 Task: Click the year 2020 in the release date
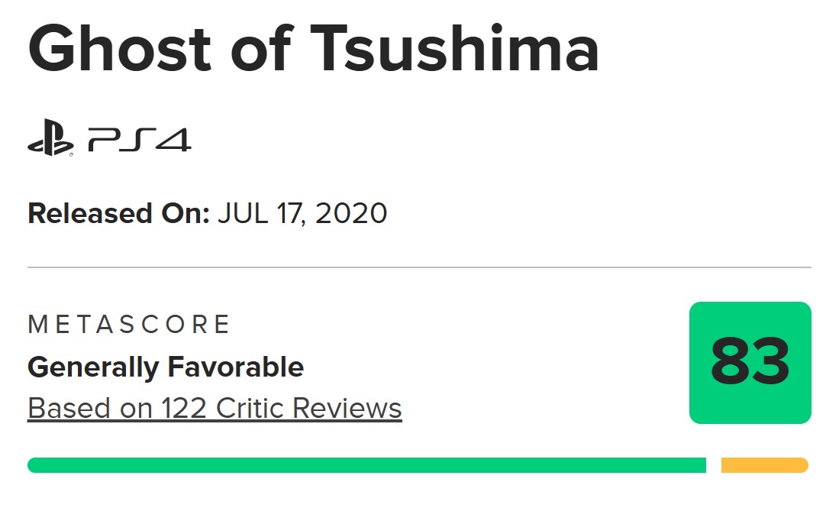351,213
